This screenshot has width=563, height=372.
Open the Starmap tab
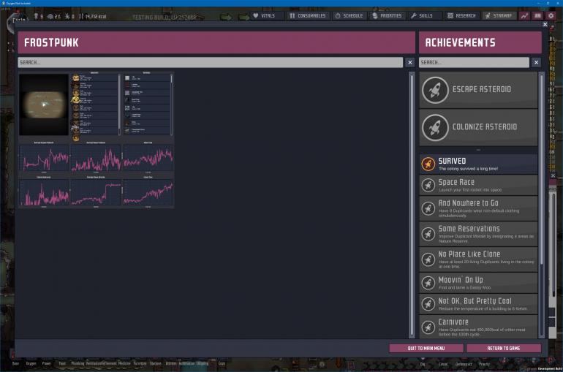(x=499, y=15)
